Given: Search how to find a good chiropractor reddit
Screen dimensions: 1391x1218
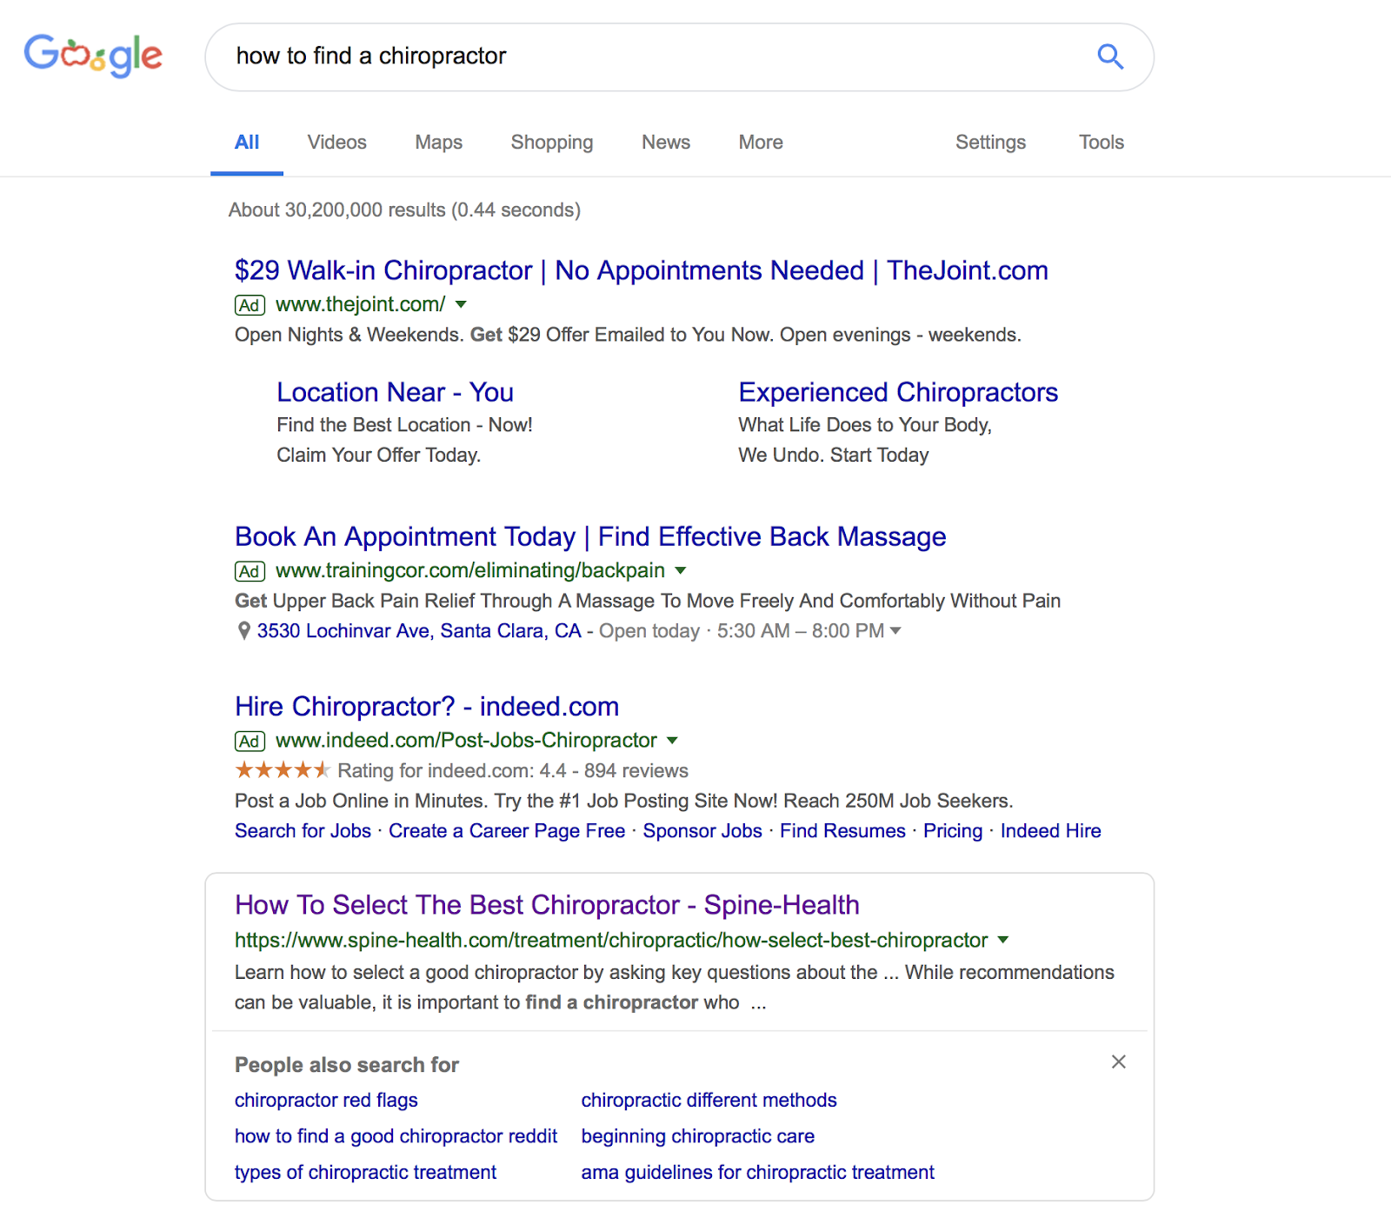Looking at the screenshot, I should click(x=396, y=1136).
